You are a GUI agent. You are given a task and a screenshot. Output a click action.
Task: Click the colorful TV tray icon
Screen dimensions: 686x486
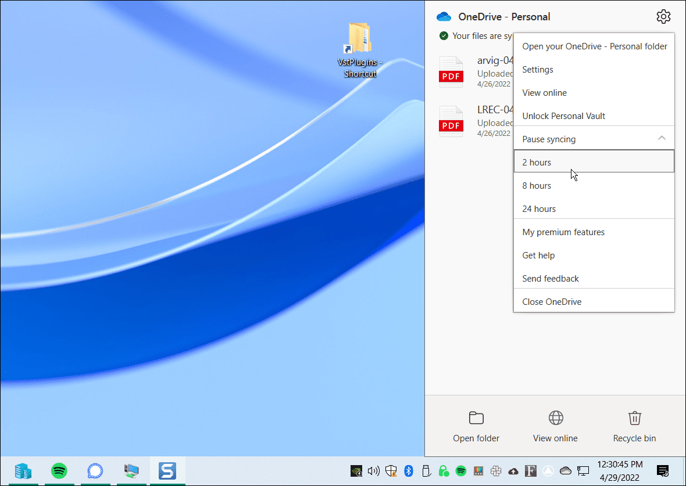click(x=478, y=471)
